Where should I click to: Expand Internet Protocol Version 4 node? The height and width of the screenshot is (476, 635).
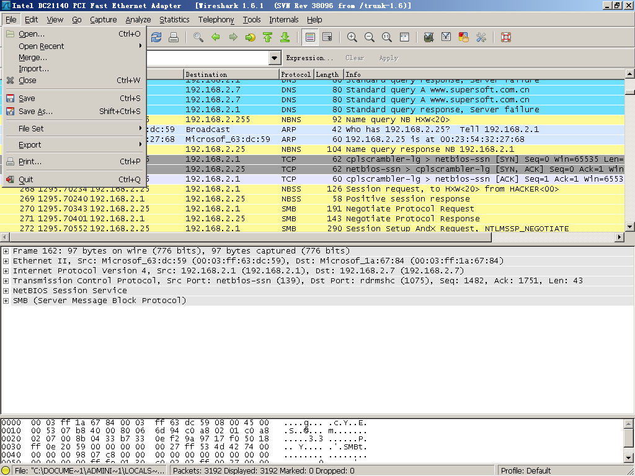point(6,271)
